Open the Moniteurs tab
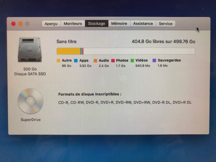 click(73, 24)
